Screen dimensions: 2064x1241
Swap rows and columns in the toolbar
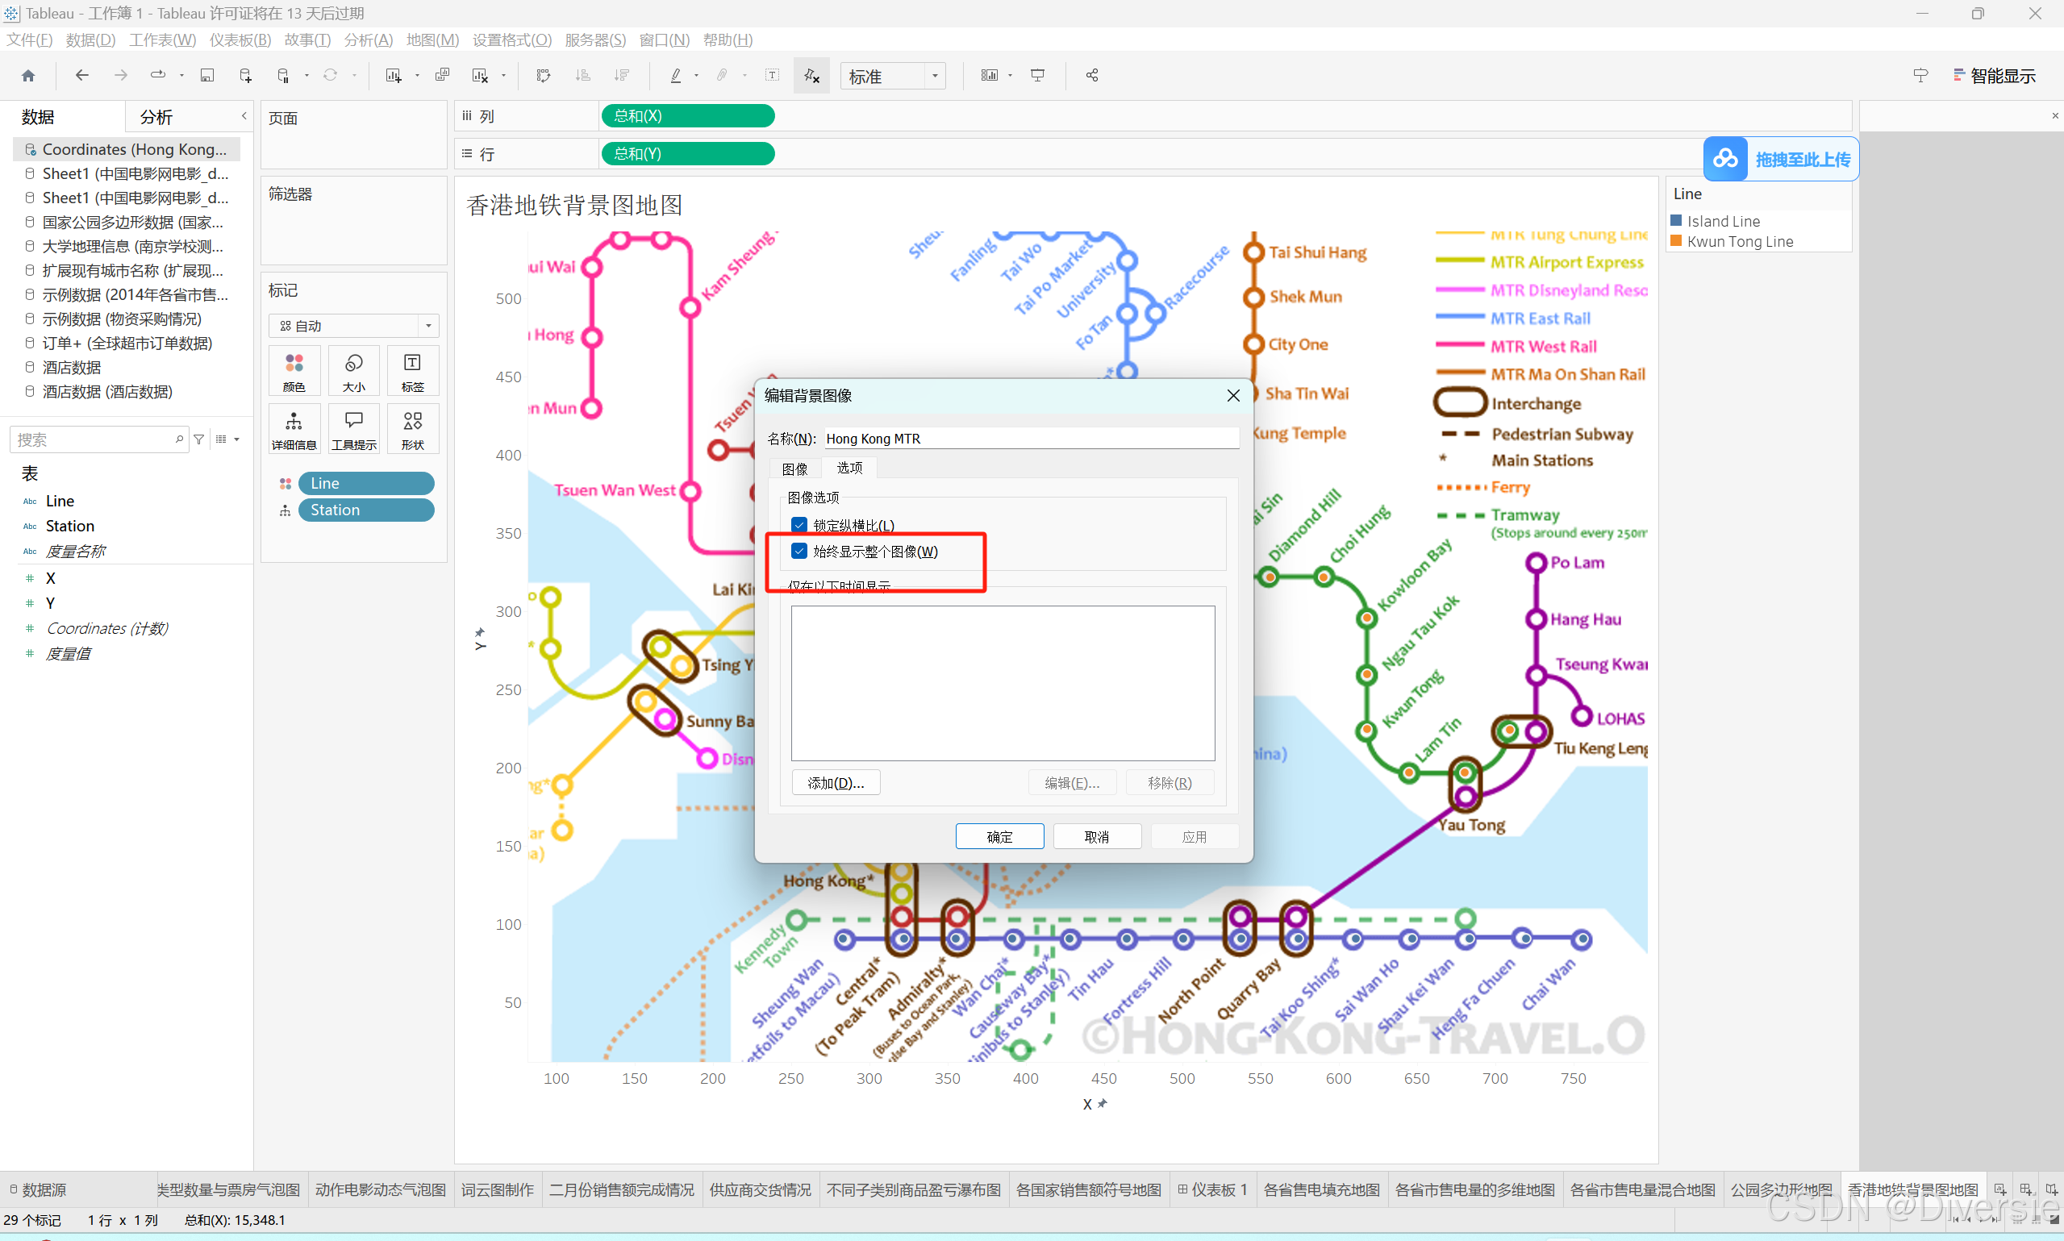[x=544, y=76]
